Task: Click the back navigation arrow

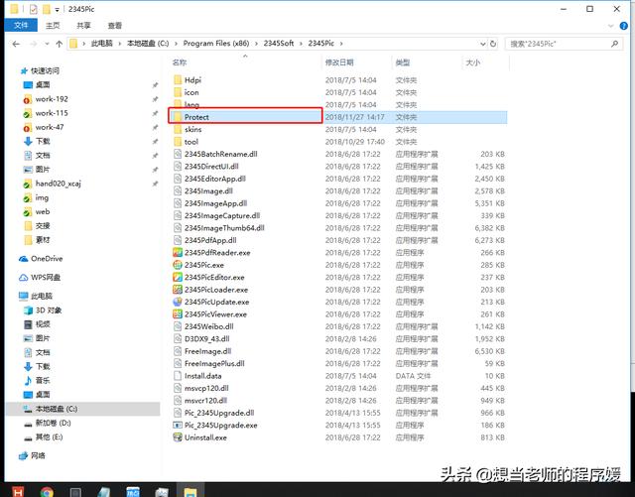Action: click(13, 44)
